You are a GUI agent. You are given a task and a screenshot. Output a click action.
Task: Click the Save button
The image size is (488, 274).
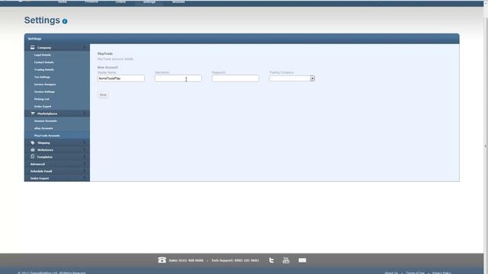(x=103, y=94)
